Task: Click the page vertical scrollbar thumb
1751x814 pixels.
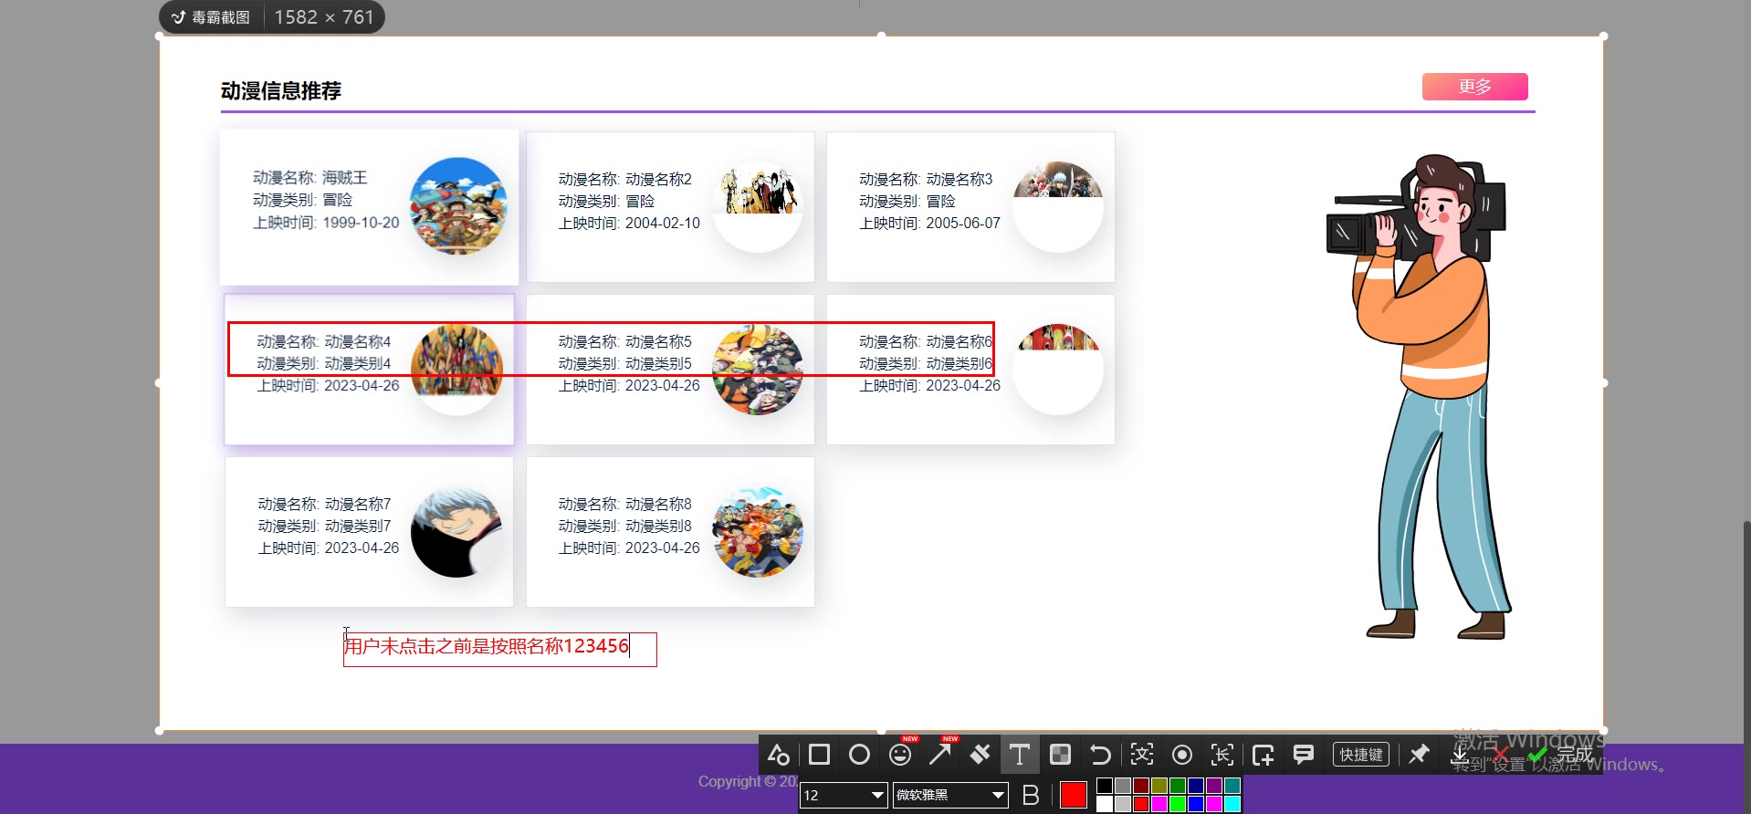Action: point(1746,667)
